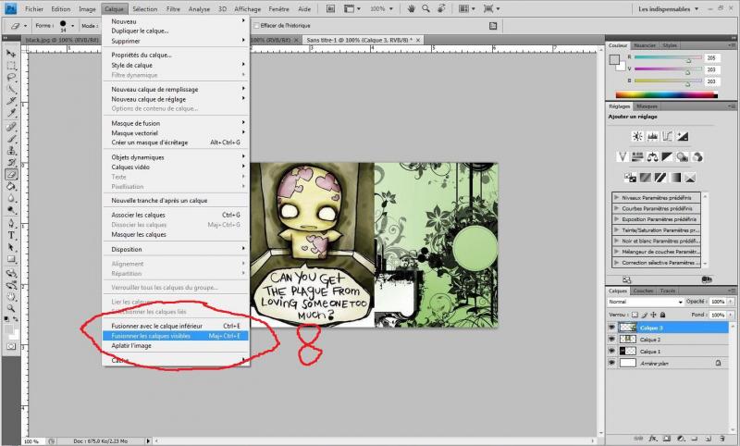Expand Courbes Paramètres prédéfinis

(617, 208)
